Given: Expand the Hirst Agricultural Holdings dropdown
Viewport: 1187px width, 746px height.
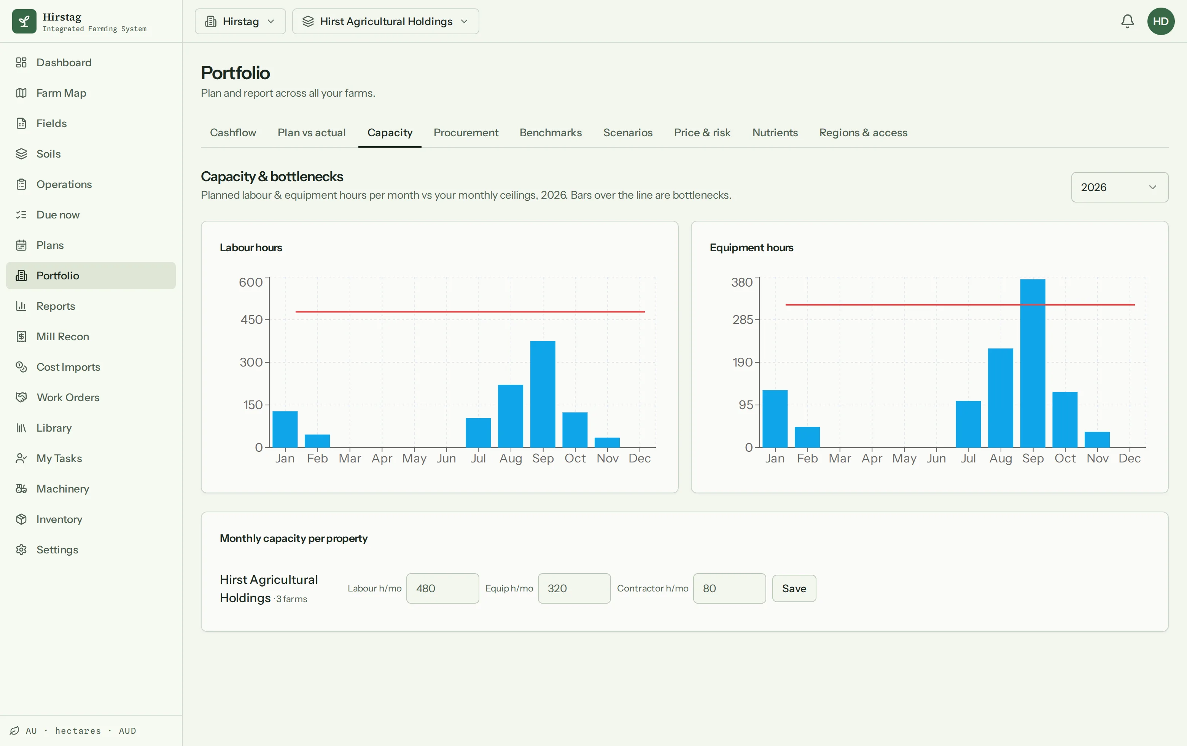Looking at the screenshot, I should point(385,21).
